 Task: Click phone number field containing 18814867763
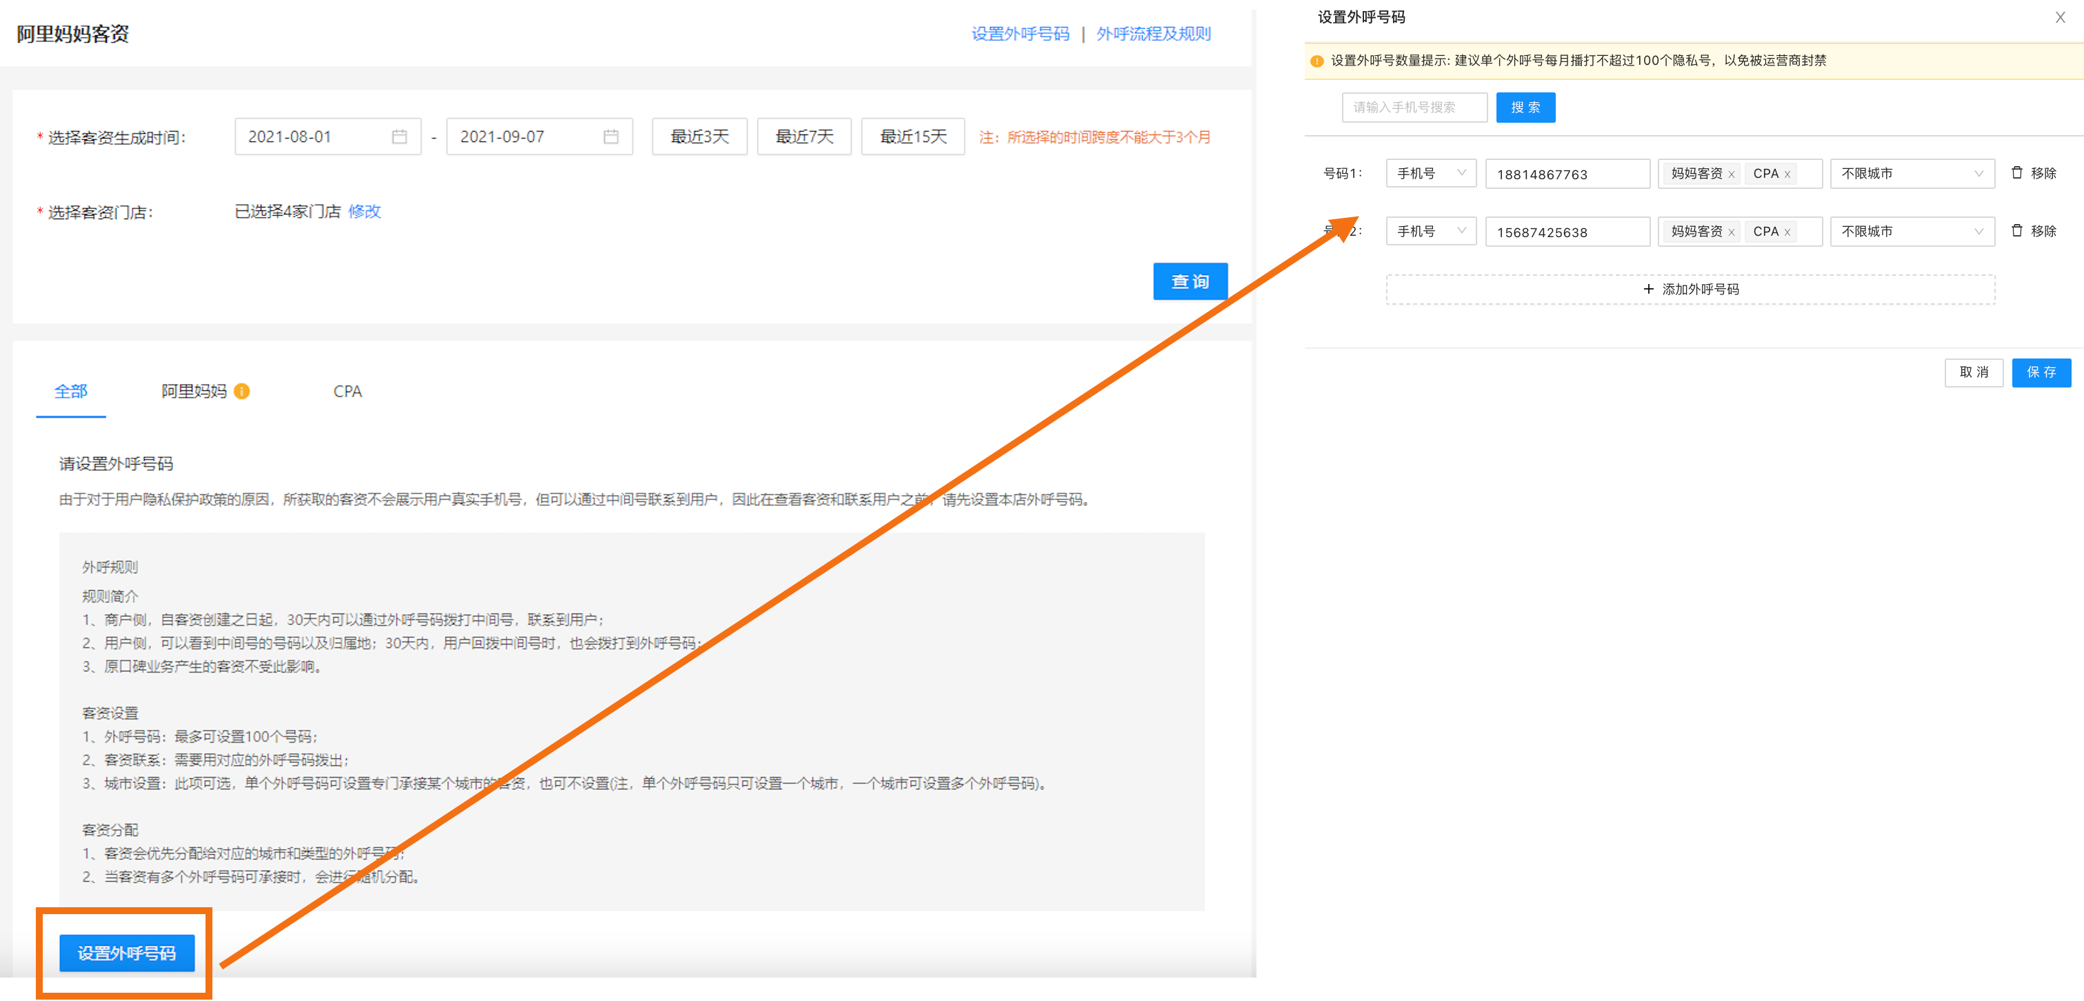pos(1568,173)
